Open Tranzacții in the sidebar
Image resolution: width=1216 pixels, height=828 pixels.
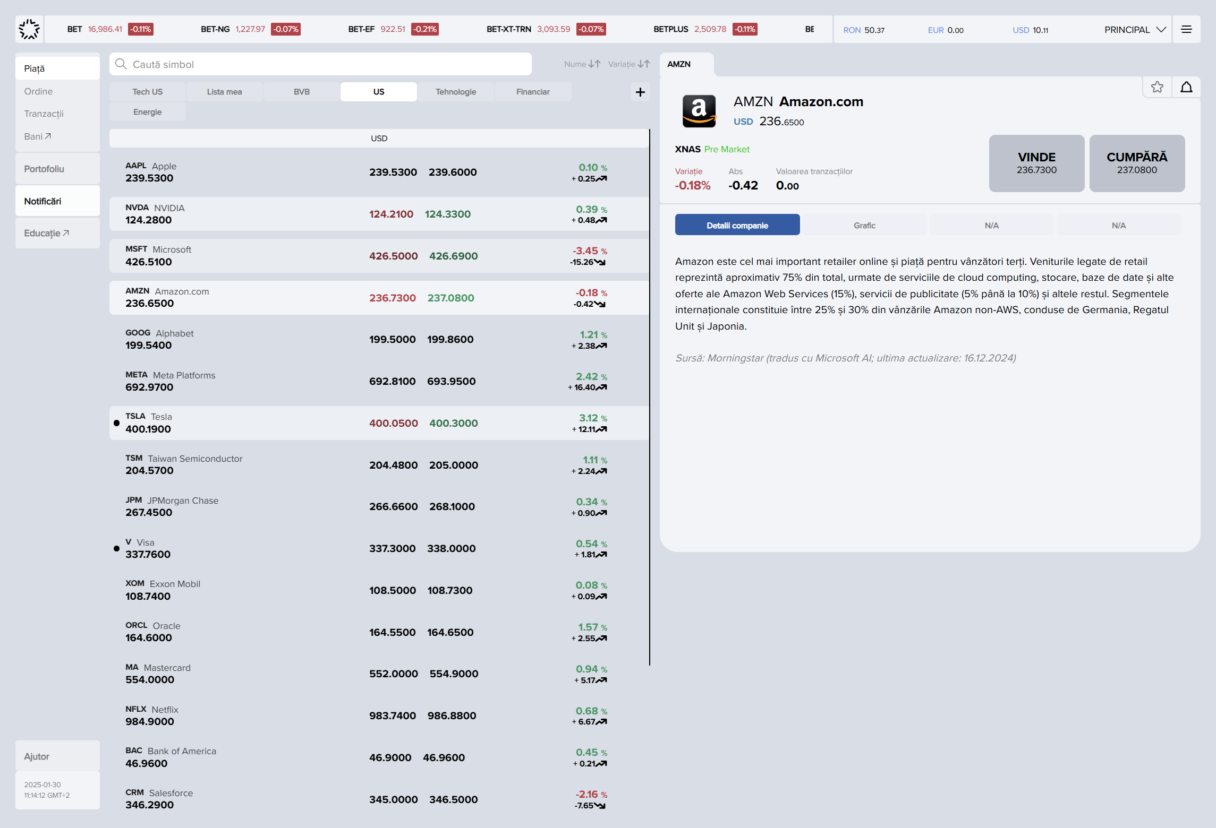point(57,114)
